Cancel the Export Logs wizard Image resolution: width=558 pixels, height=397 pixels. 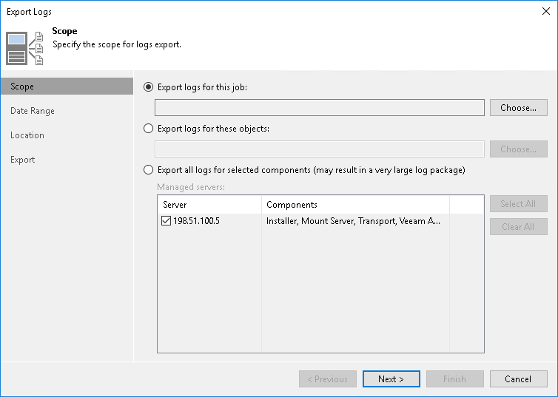[518, 379]
